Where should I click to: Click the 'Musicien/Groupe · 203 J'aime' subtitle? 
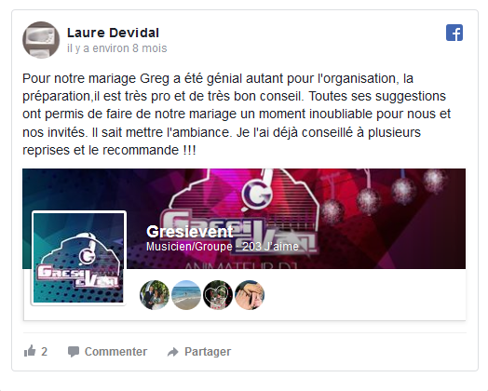223,247
